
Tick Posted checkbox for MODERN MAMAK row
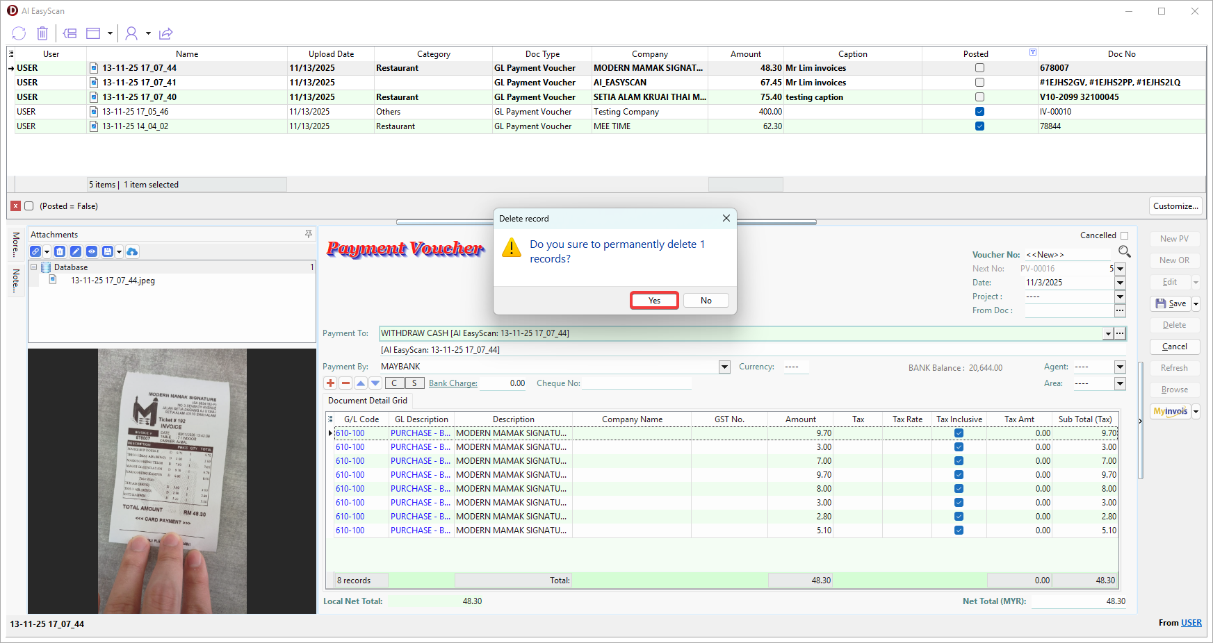point(979,68)
